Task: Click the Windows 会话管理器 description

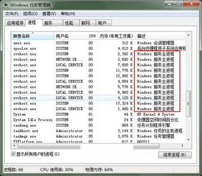Action: 156,43
